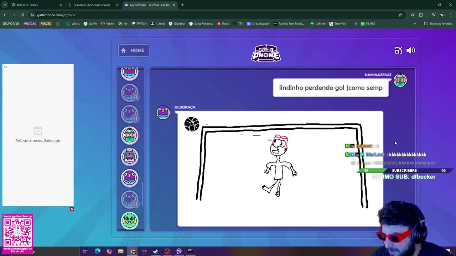456x256 pixels.
Task: Open the terminal window from taskbar
Action: tap(191, 251)
